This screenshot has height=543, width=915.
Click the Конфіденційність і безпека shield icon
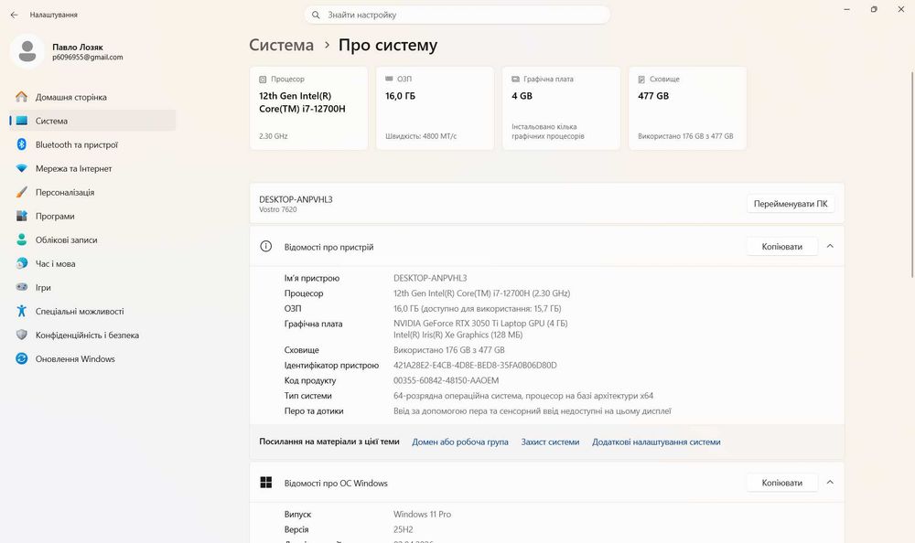22,335
